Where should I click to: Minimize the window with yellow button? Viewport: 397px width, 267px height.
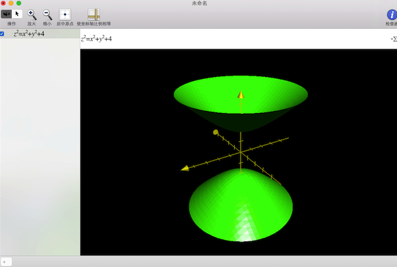point(11,3)
